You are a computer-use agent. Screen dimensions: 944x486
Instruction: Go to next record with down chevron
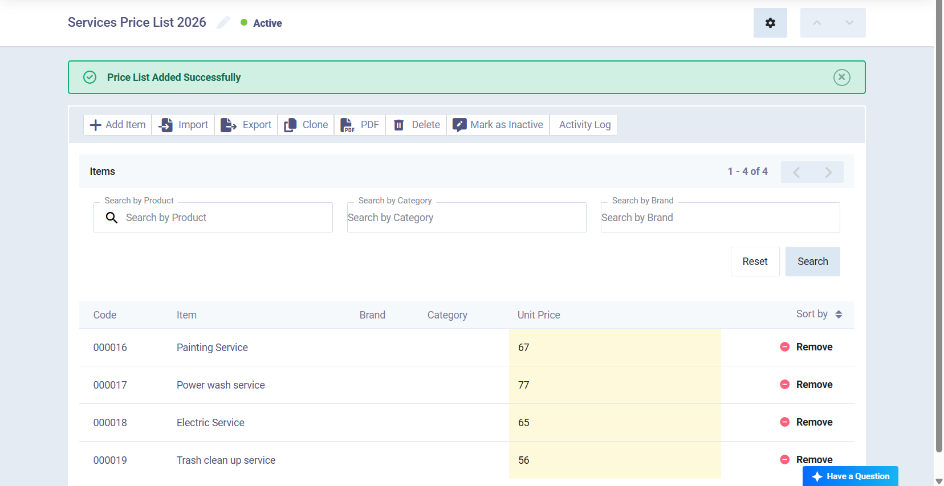click(x=849, y=23)
